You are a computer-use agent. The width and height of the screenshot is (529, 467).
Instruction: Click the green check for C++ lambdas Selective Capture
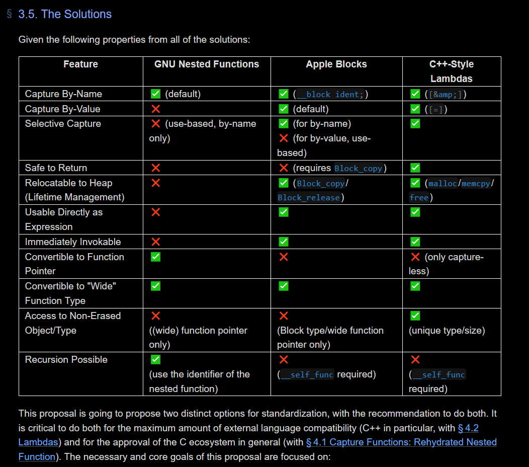coord(415,123)
